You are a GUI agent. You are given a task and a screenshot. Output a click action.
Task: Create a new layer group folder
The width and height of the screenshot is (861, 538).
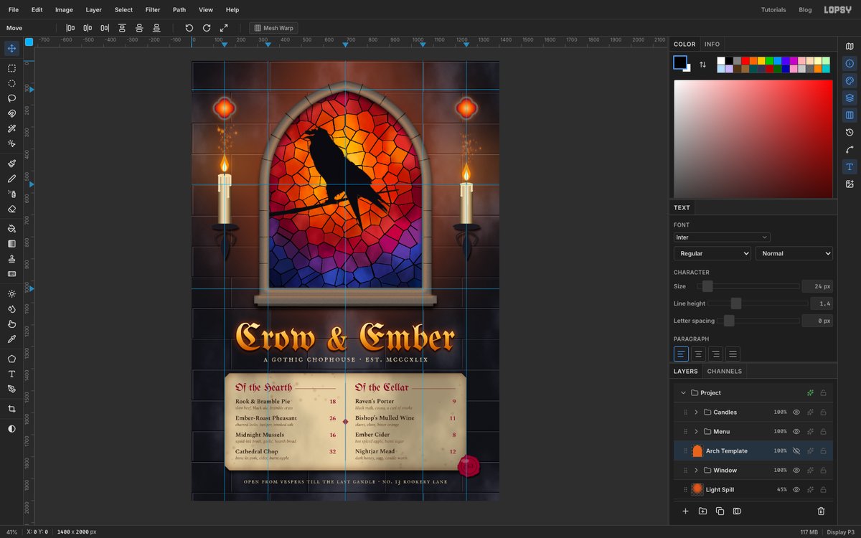click(x=702, y=511)
